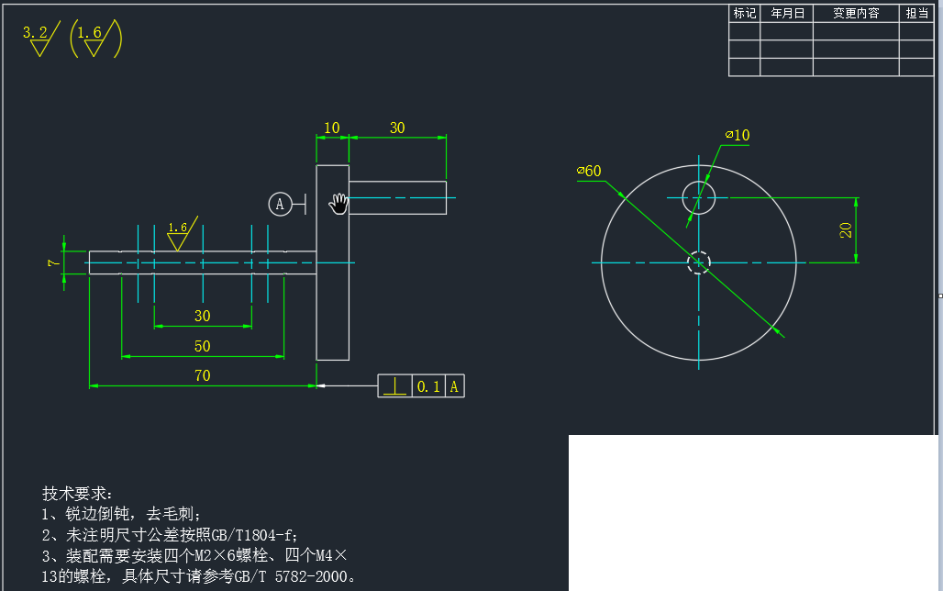Select the ⌀10 diameter dimension label
Screen dimensions: 943x591
(x=738, y=135)
